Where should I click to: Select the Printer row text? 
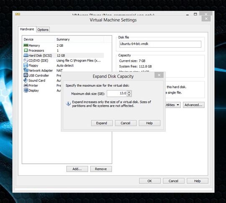[33, 86]
